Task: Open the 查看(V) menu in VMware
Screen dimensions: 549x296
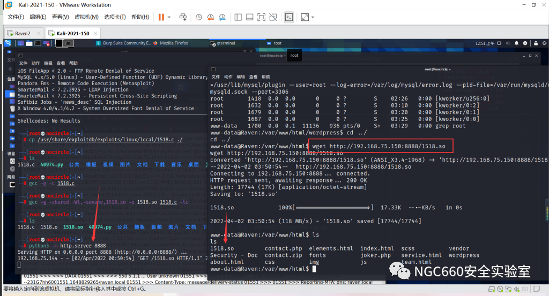Action: [60, 17]
